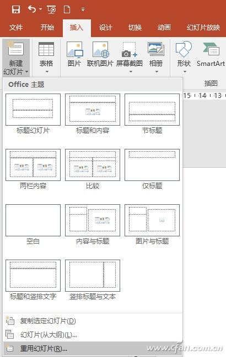This screenshot has height=357, width=226.
Task: Expand the 相册 photo album dropdown
Action: click(x=157, y=72)
